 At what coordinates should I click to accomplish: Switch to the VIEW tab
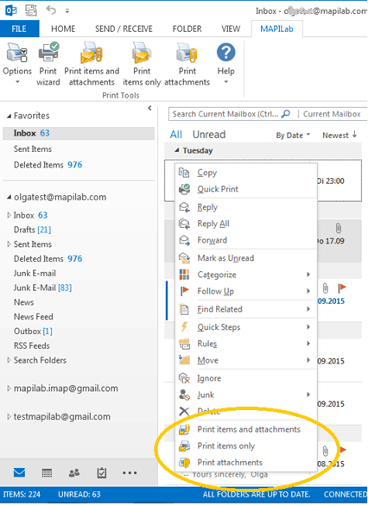pos(231,28)
